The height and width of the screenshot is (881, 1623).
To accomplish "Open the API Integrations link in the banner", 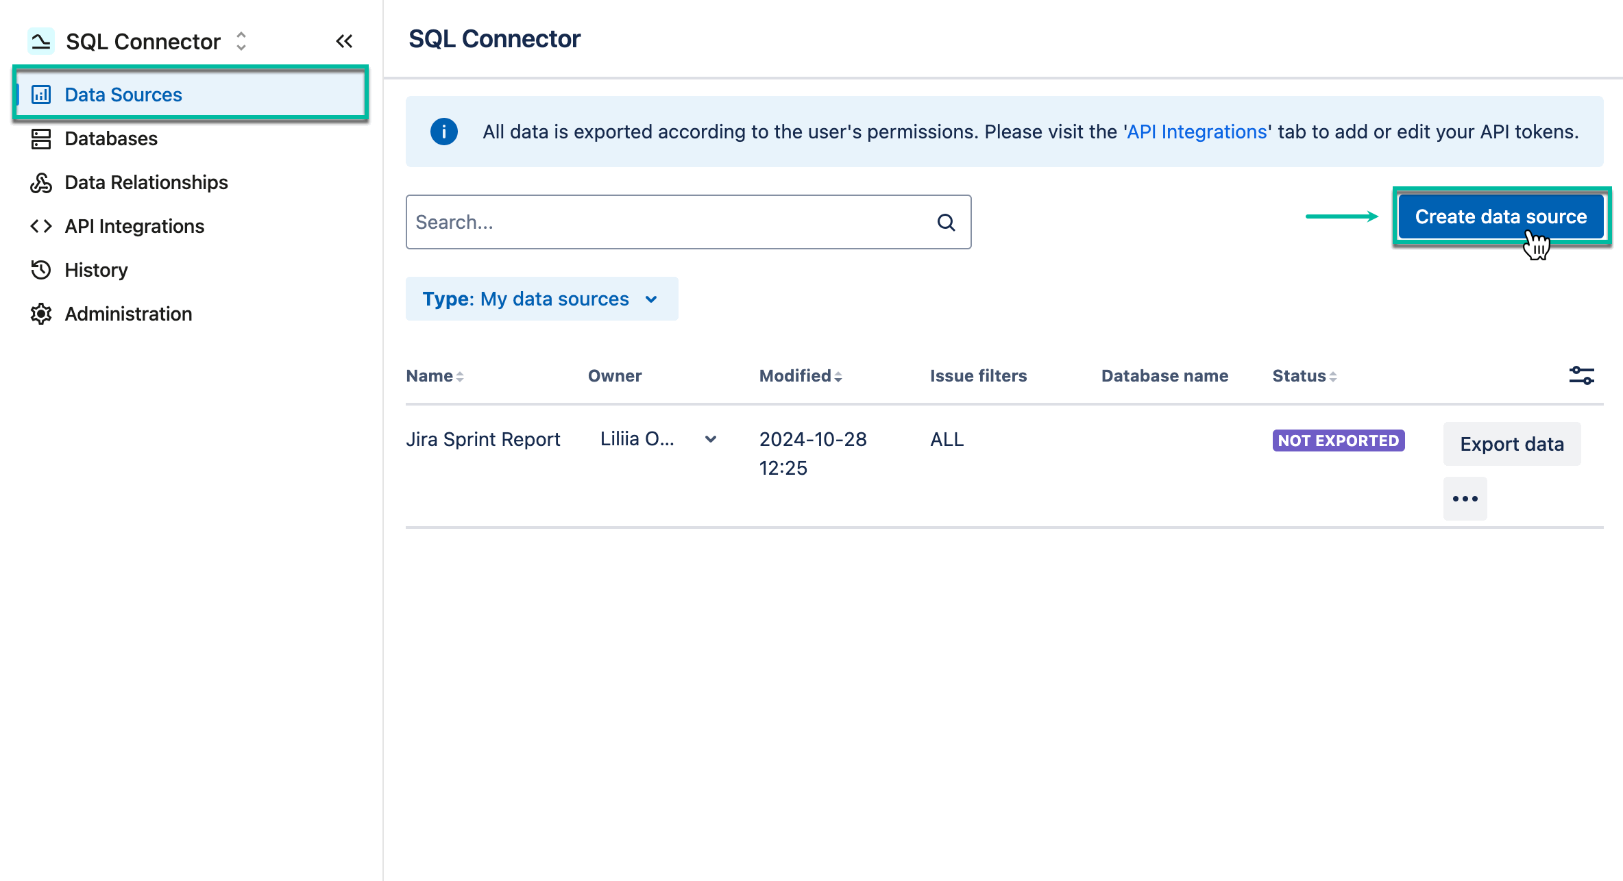I will click(1197, 131).
